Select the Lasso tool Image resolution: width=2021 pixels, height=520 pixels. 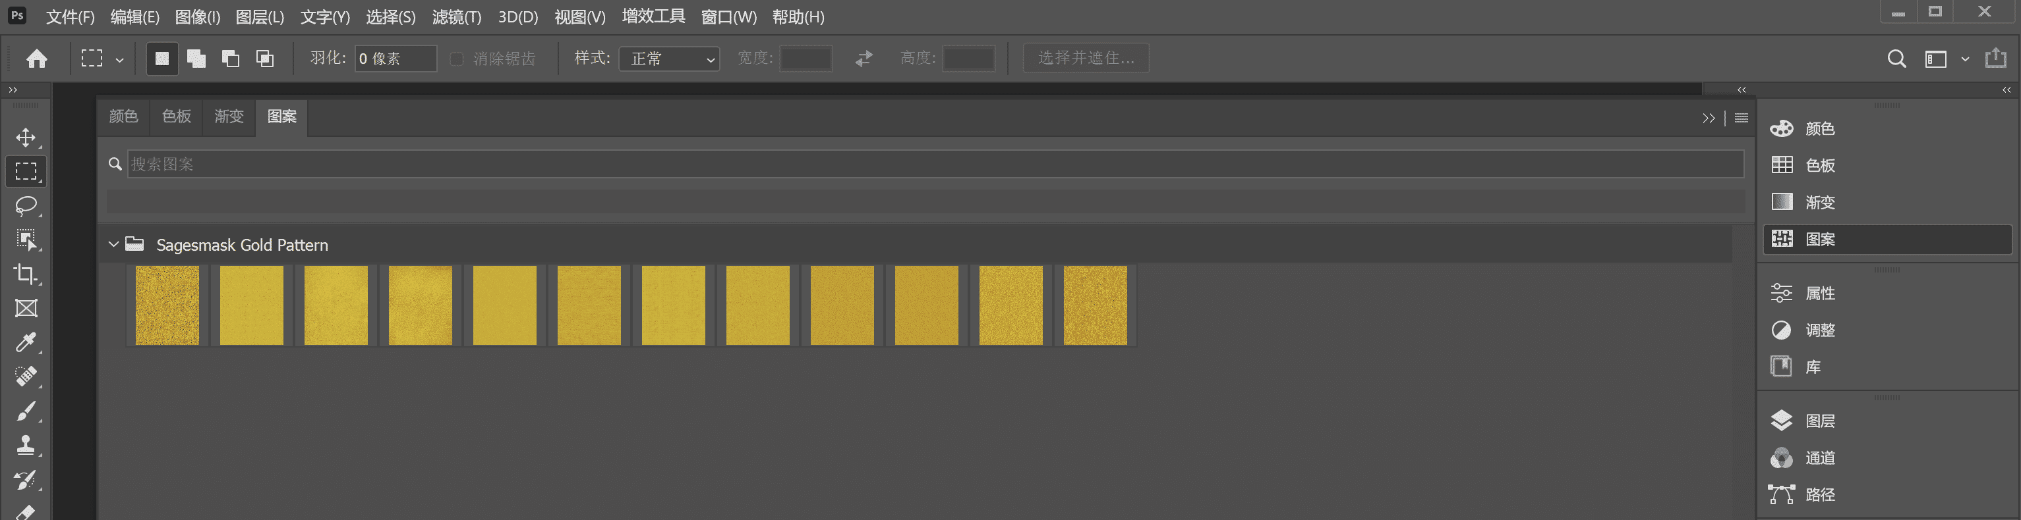tap(26, 206)
